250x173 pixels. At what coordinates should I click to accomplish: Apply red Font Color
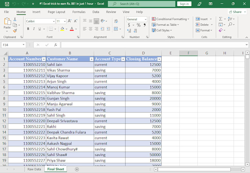[72, 29]
